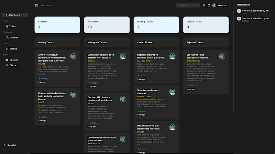Click avatar on 'Quaerat soluta' ticket
The image size is (275, 154).
[x=73, y=95]
